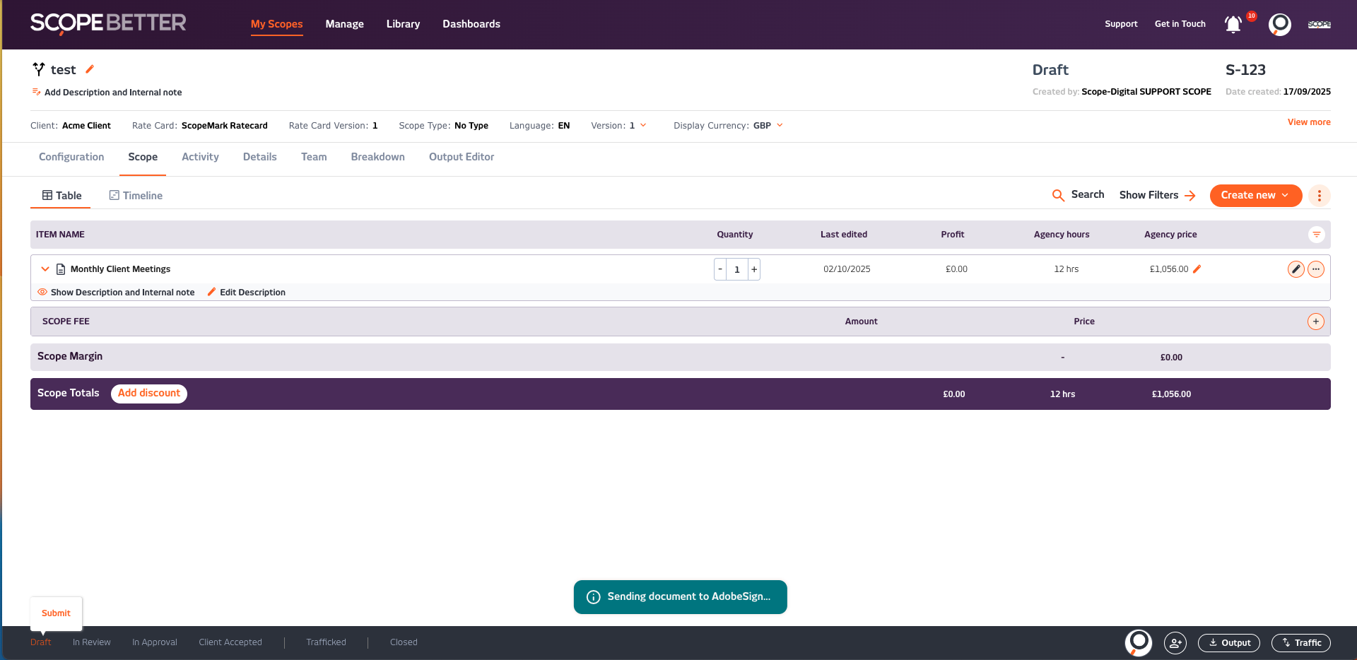Viewport: 1357px width, 660px height.
Task: Open the three-dot menu beside Create new
Action: point(1318,196)
